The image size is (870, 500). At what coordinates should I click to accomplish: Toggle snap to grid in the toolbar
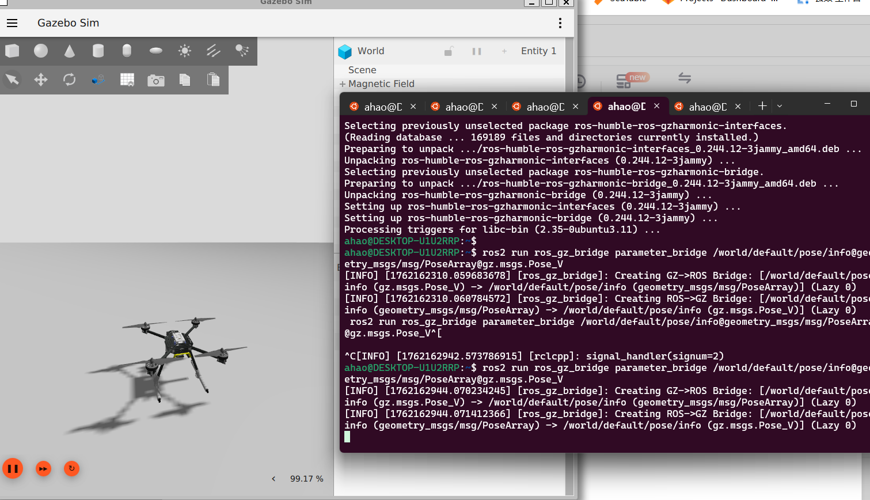[127, 79]
